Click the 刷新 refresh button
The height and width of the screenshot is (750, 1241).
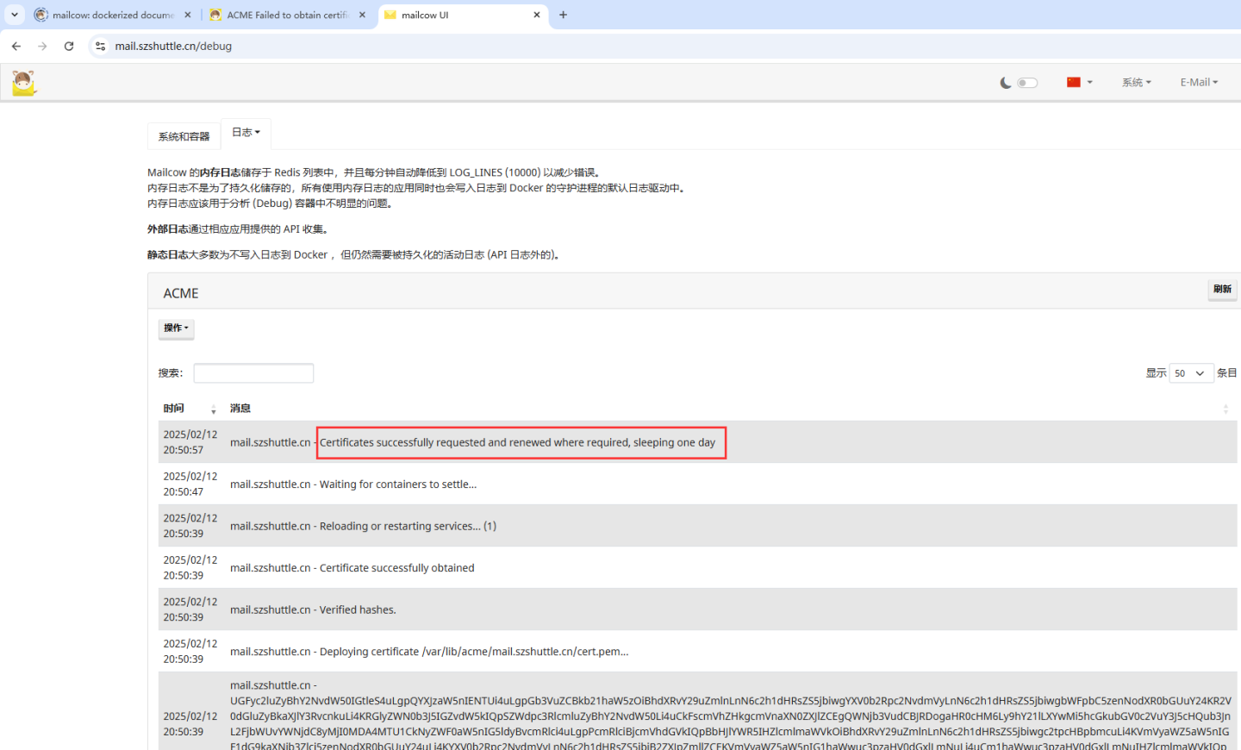1222,290
